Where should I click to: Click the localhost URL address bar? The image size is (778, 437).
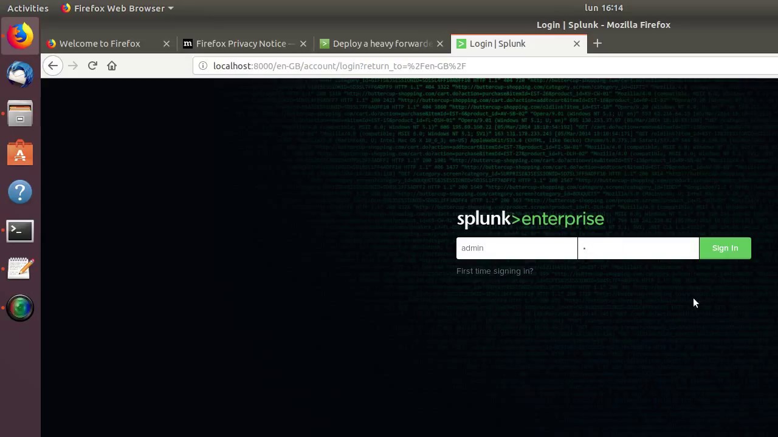[486, 66]
